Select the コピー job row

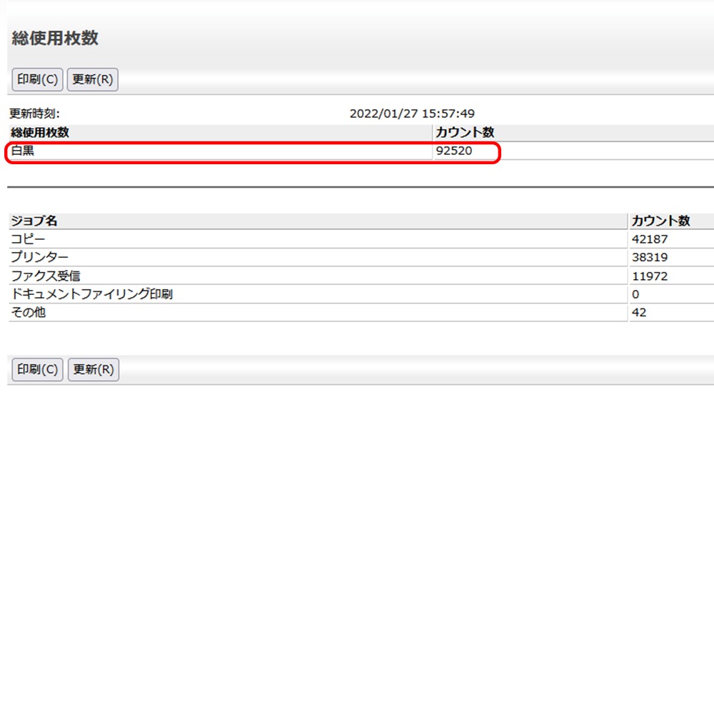(x=28, y=239)
